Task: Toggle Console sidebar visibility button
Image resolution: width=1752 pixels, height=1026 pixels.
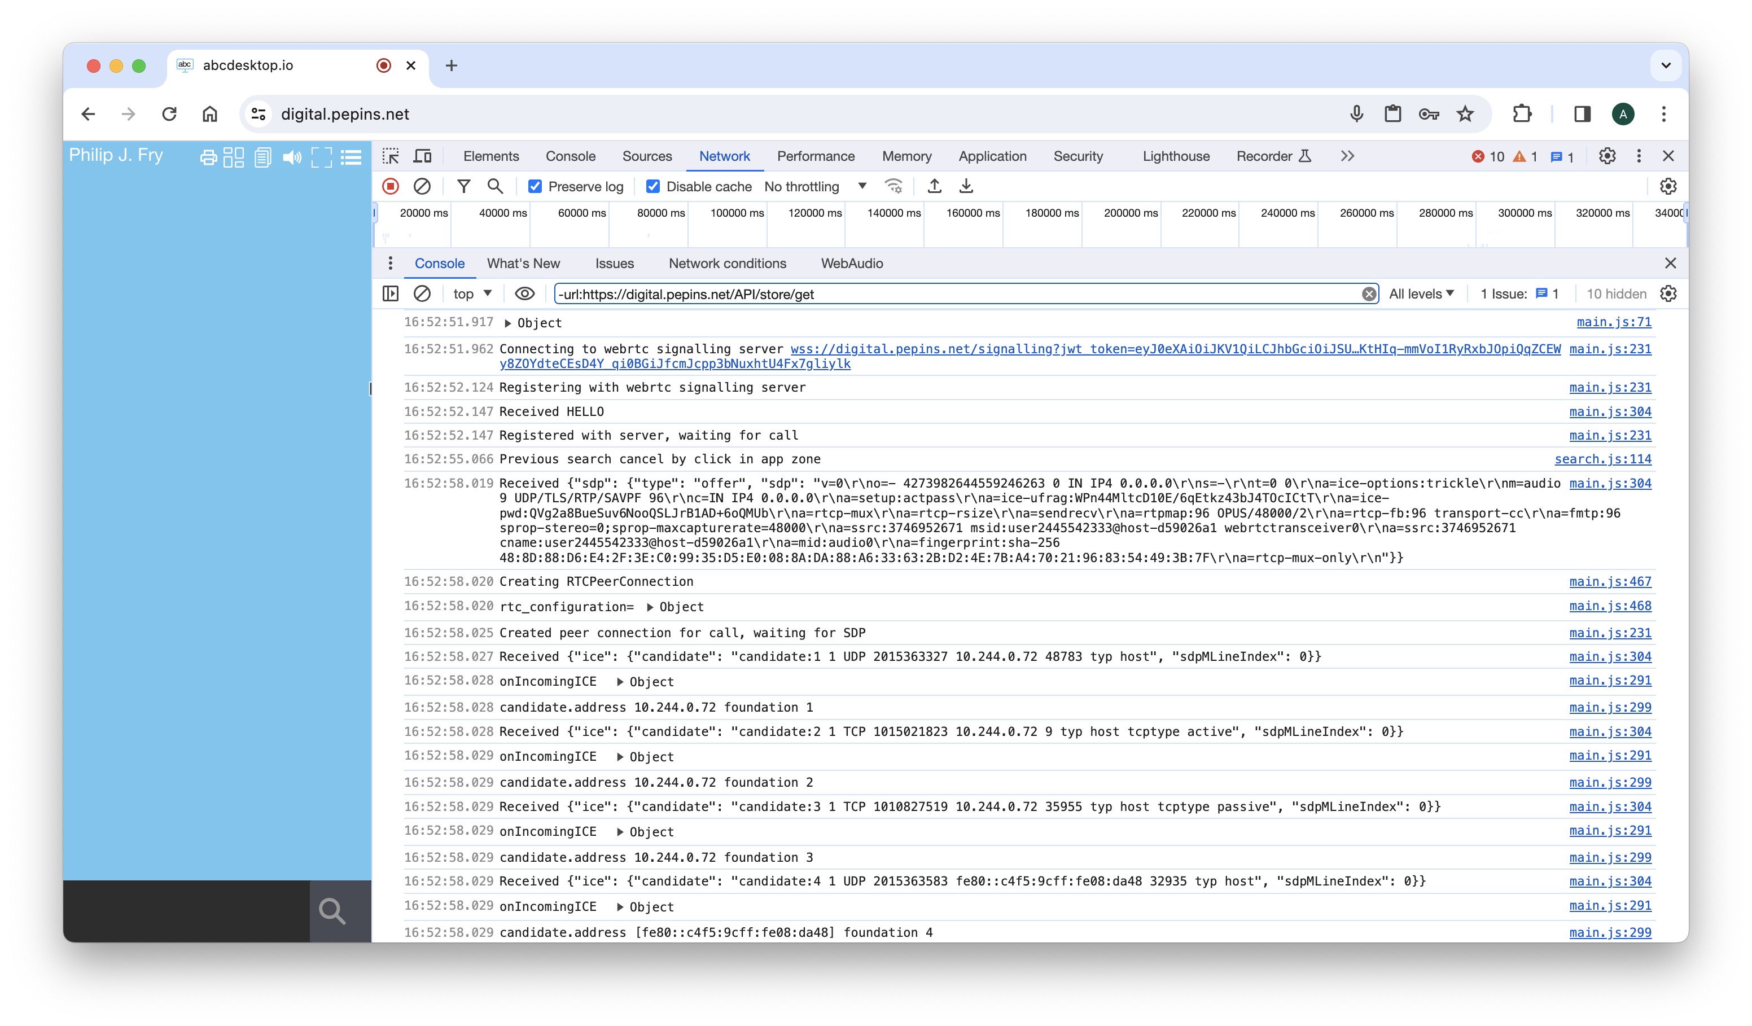Action: (391, 293)
